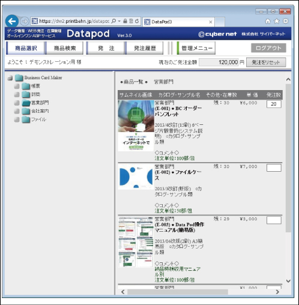
Task: Click the horizontal scrollbar thumb
Action: click(178, 292)
